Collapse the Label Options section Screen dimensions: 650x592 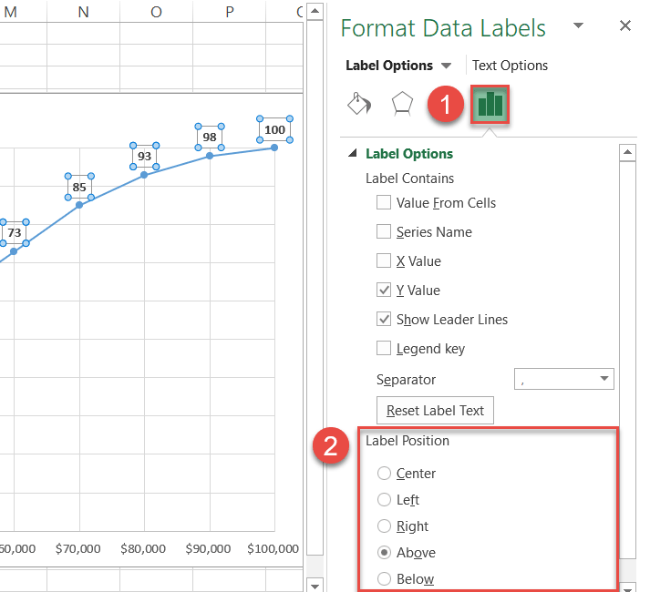(353, 153)
